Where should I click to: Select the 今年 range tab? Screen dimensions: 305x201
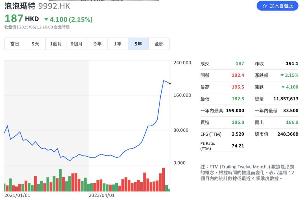click(x=97, y=44)
